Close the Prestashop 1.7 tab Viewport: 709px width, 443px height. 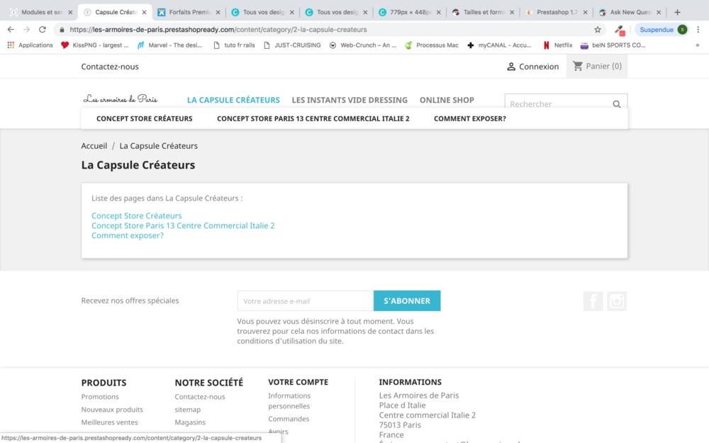[x=585, y=12]
